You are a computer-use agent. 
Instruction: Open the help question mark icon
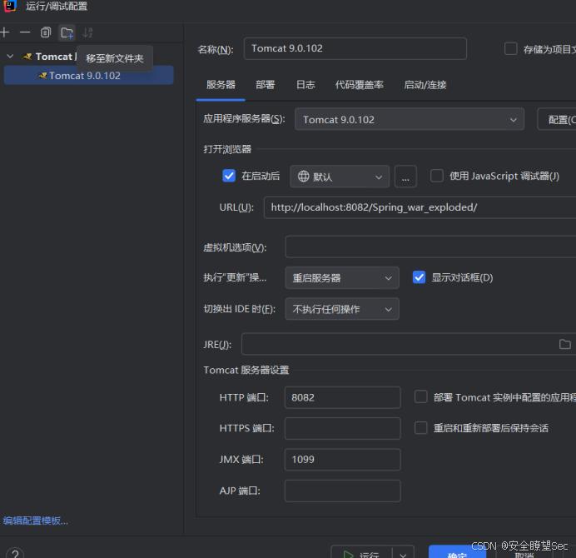pos(15,554)
